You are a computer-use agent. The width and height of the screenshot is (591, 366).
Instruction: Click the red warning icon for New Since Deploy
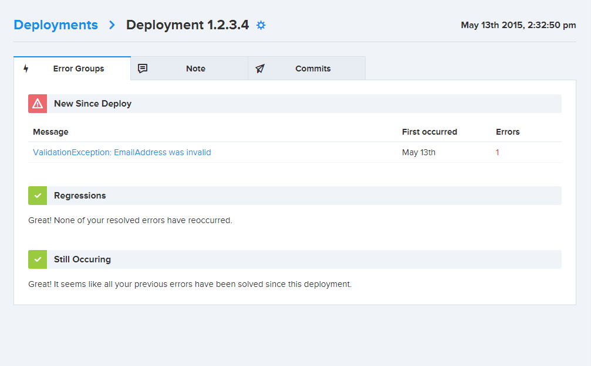point(38,104)
